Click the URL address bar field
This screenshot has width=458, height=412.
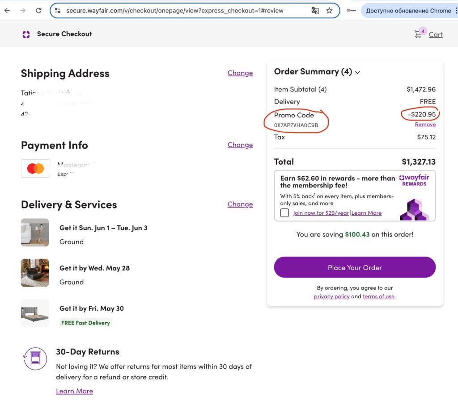(179, 10)
